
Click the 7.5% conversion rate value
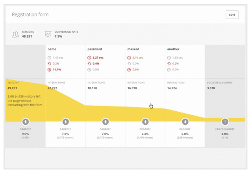[58, 37]
